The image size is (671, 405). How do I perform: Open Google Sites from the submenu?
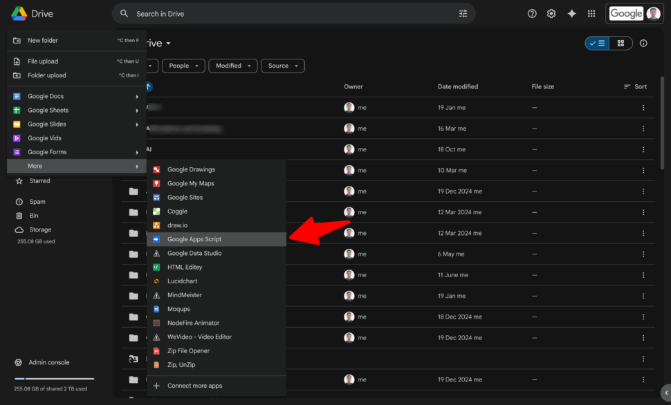187,196
